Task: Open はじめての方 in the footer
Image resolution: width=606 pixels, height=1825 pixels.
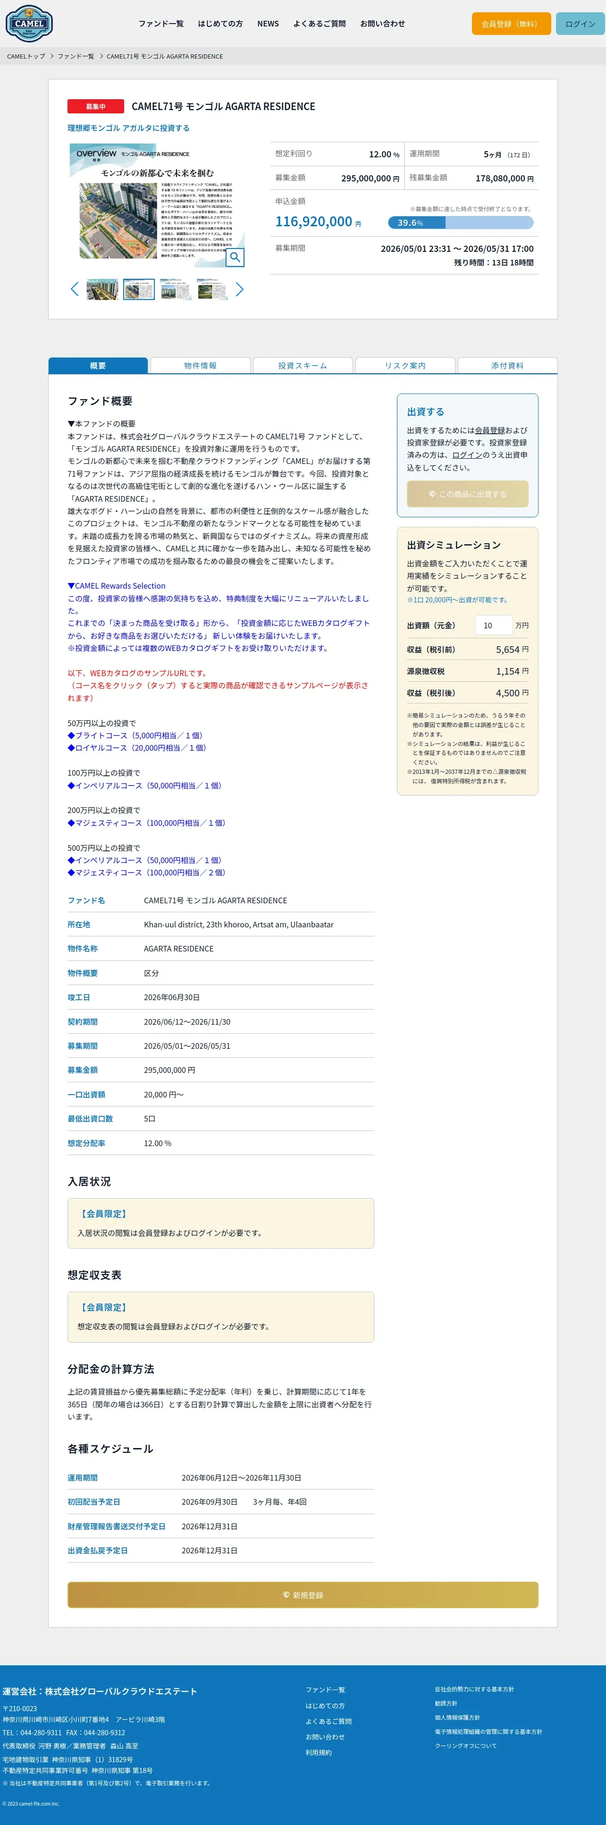Action: tap(325, 1705)
